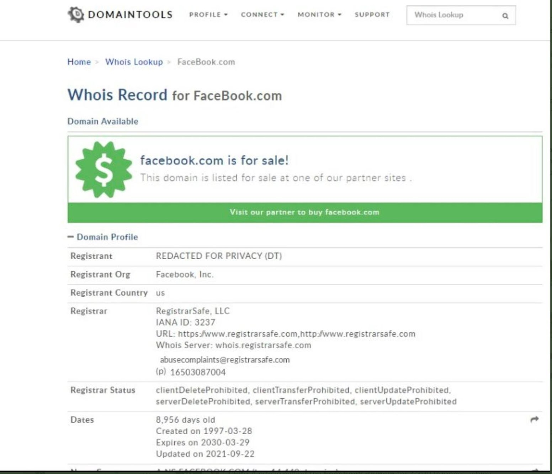This screenshot has width=552, height=474.
Task: Select 'Facebook, Inc.' registrant org value
Action: click(185, 274)
